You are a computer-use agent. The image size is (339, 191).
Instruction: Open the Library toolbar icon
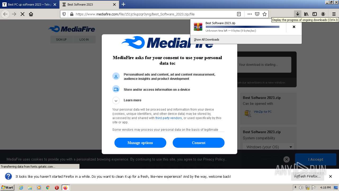coord(306,14)
